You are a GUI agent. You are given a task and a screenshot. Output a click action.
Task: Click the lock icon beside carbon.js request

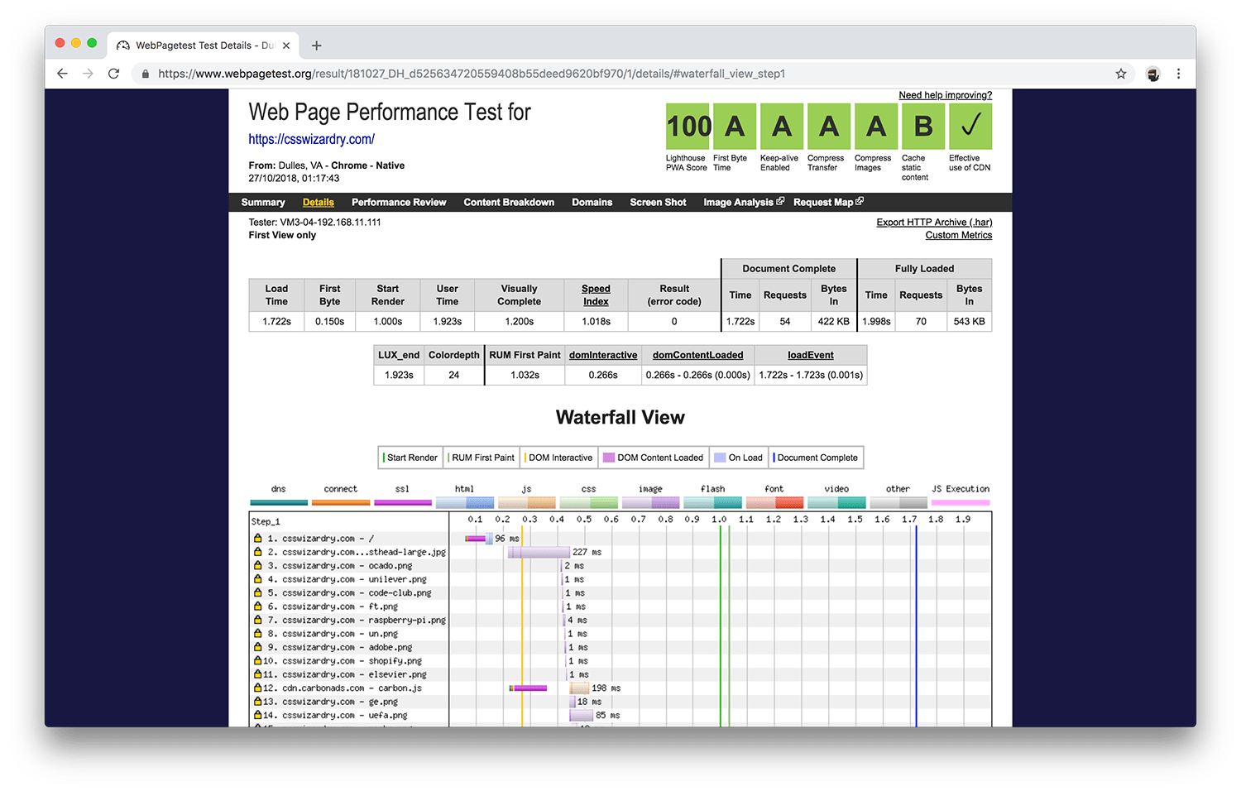pos(258,688)
